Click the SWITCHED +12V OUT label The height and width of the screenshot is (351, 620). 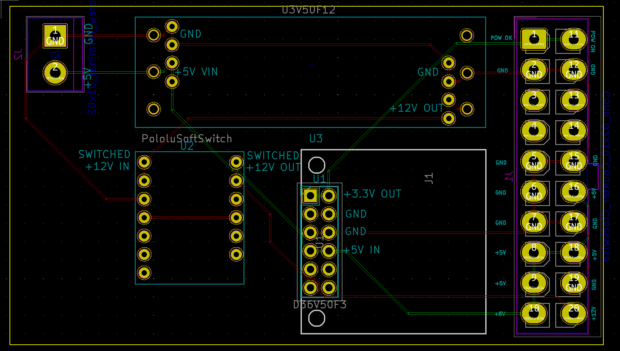click(273, 162)
